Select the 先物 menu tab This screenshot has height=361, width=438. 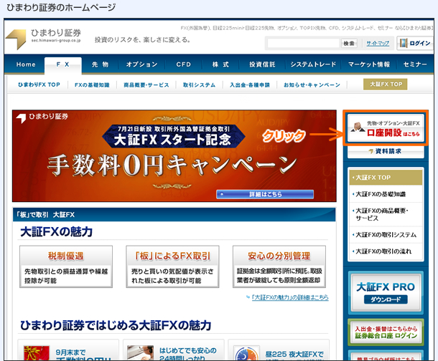[x=100, y=64]
